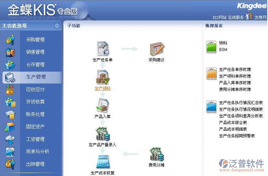This screenshot has width=268, height=176.
Task: Open the 在线服务 link
Action: (236, 18)
